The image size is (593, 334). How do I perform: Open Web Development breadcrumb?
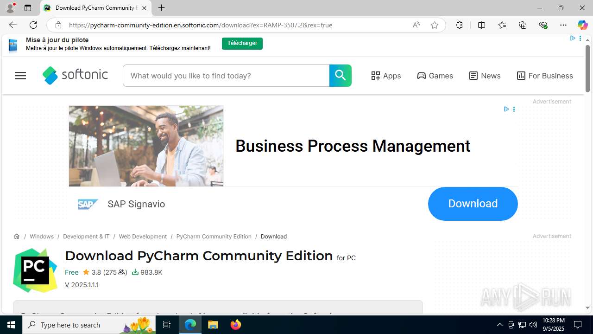click(143, 236)
